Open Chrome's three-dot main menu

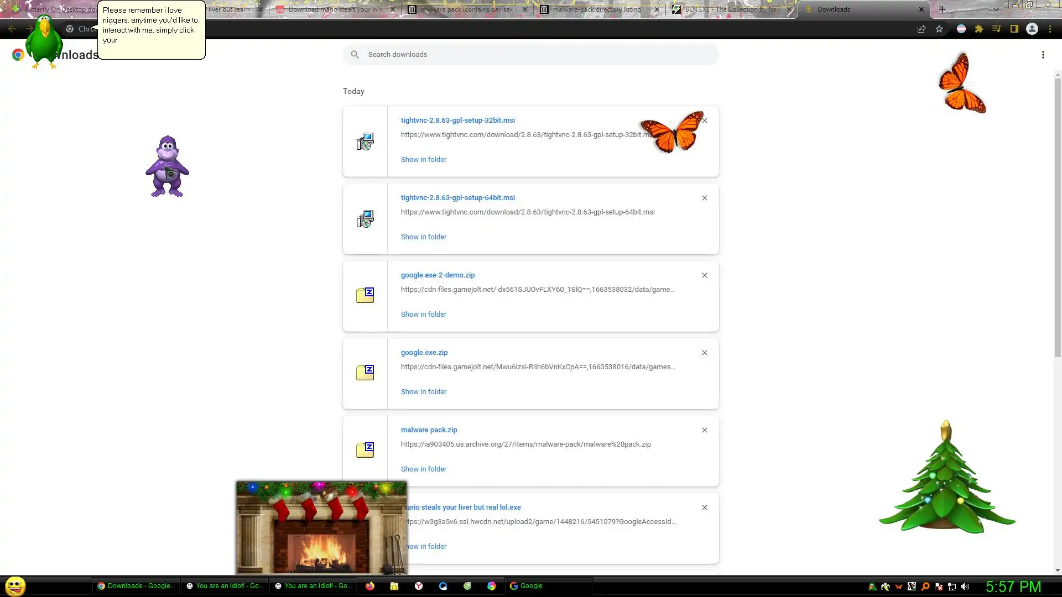click(1050, 29)
